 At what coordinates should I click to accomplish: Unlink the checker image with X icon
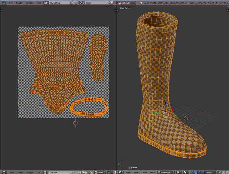[x=87, y=172]
